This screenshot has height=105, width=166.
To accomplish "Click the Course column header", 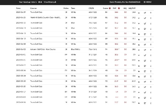I will [x=33, y=8].
